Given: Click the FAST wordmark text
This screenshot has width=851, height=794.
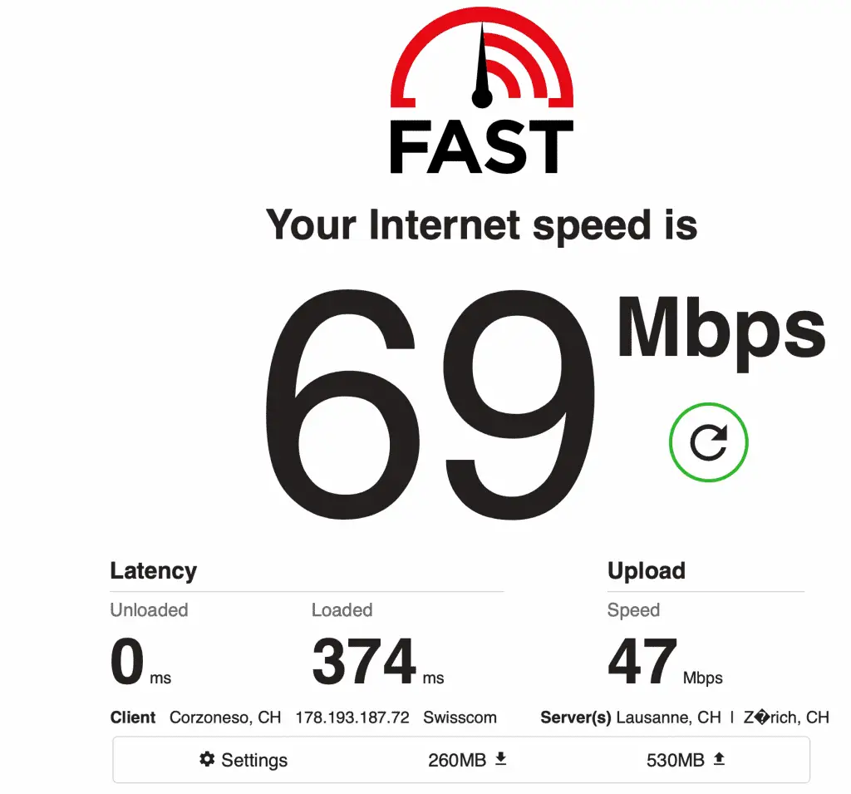Looking at the screenshot, I should 482,146.
